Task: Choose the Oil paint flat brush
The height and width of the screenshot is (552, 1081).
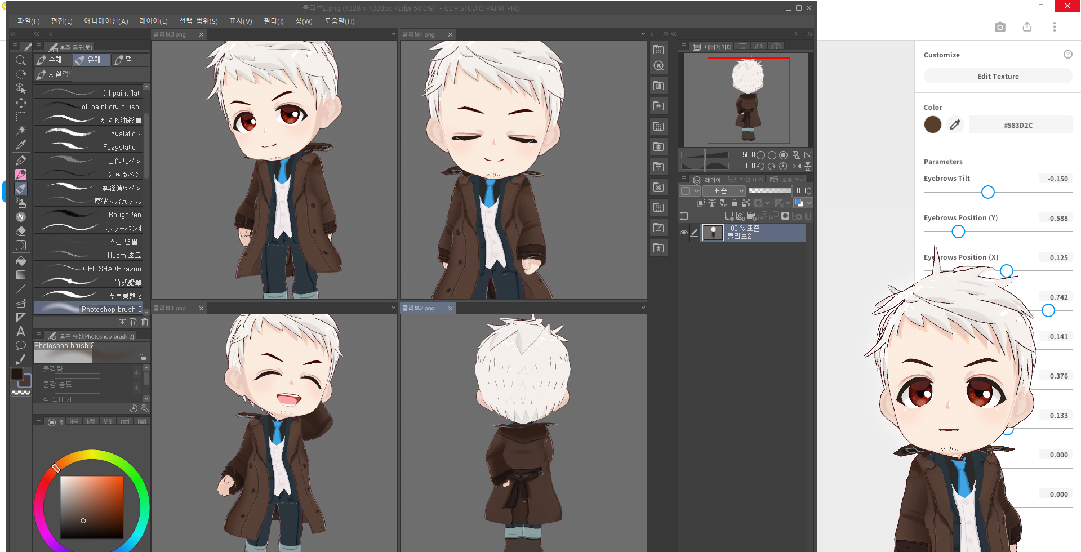Action: click(x=88, y=93)
